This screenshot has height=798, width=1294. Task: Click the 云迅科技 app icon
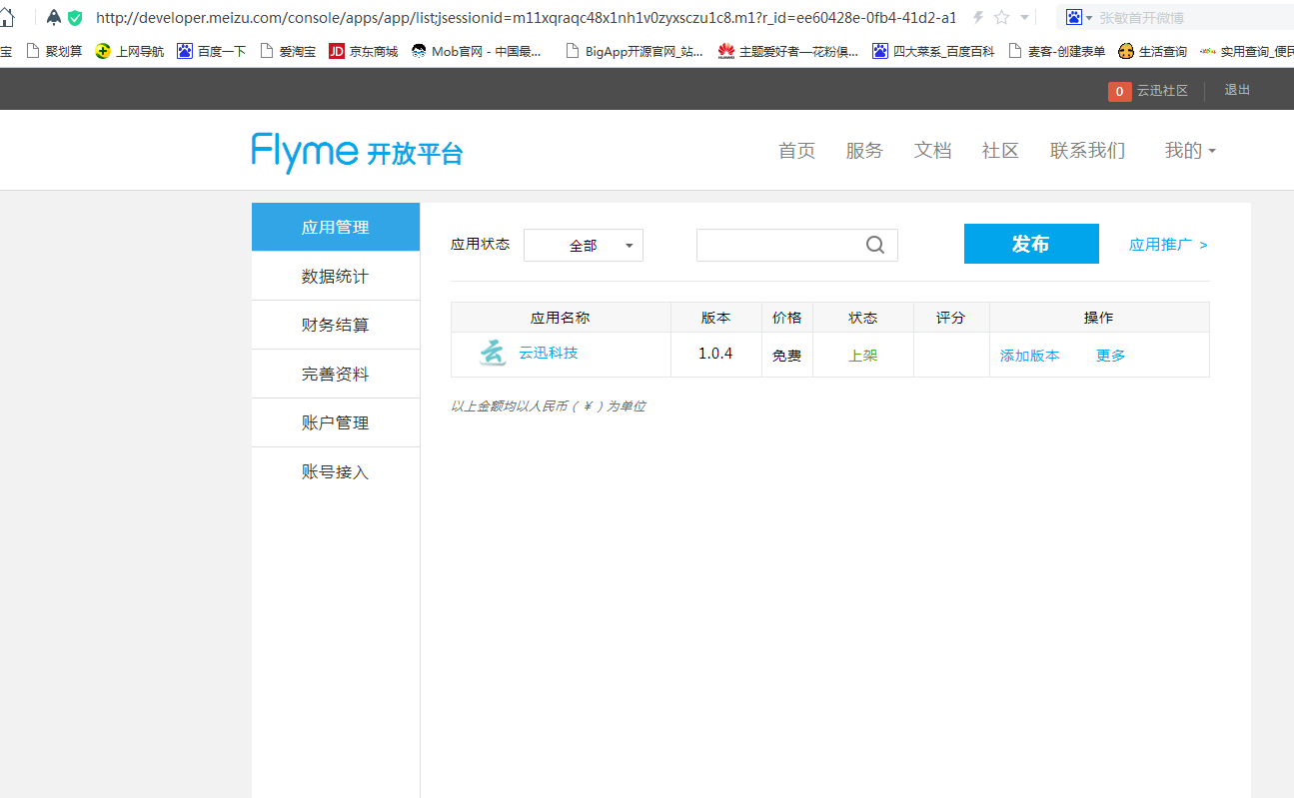coord(493,354)
